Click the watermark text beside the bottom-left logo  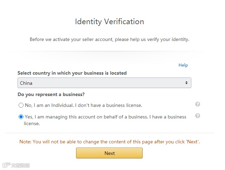[x=20, y=165]
